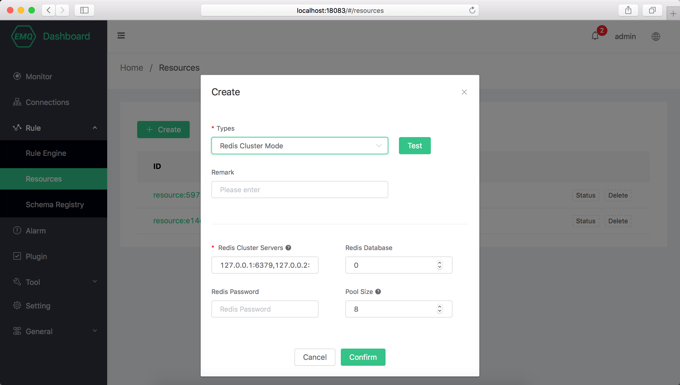This screenshot has height=385, width=680.
Task: Show Safari sidebar toggle icon
Action: [x=84, y=10]
